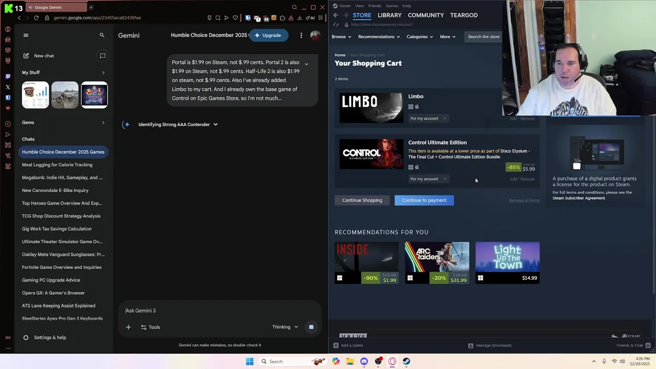Image resolution: width=656 pixels, height=369 pixels.
Task: Focus the Ask Gemini 3 input field
Action: [220, 311]
